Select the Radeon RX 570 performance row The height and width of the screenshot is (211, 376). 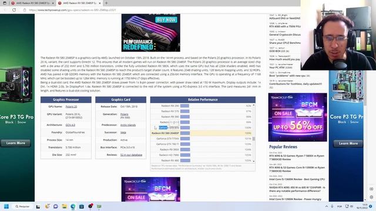tap(201, 111)
